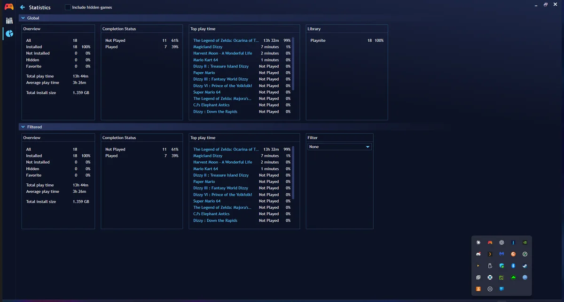564x302 pixels.
Task: Open Steam from the system tray
Action: click(x=525, y=266)
